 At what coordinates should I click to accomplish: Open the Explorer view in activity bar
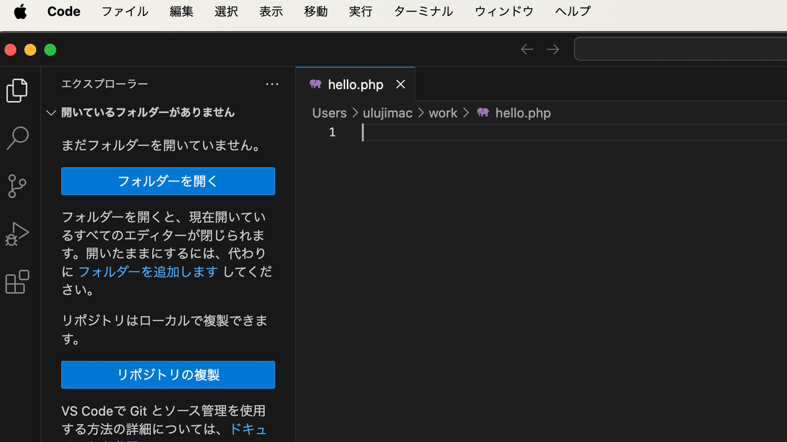click(17, 90)
